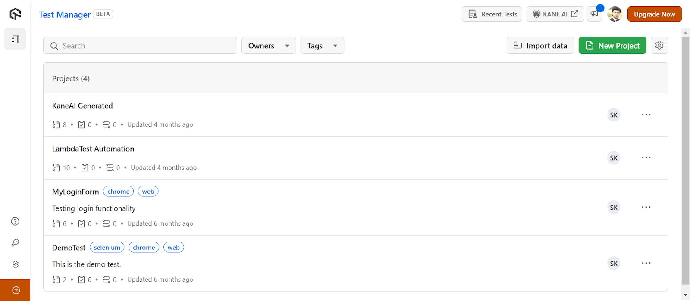Open the search magnifier in search bar
This screenshot has width=690, height=301.
coord(53,45)
